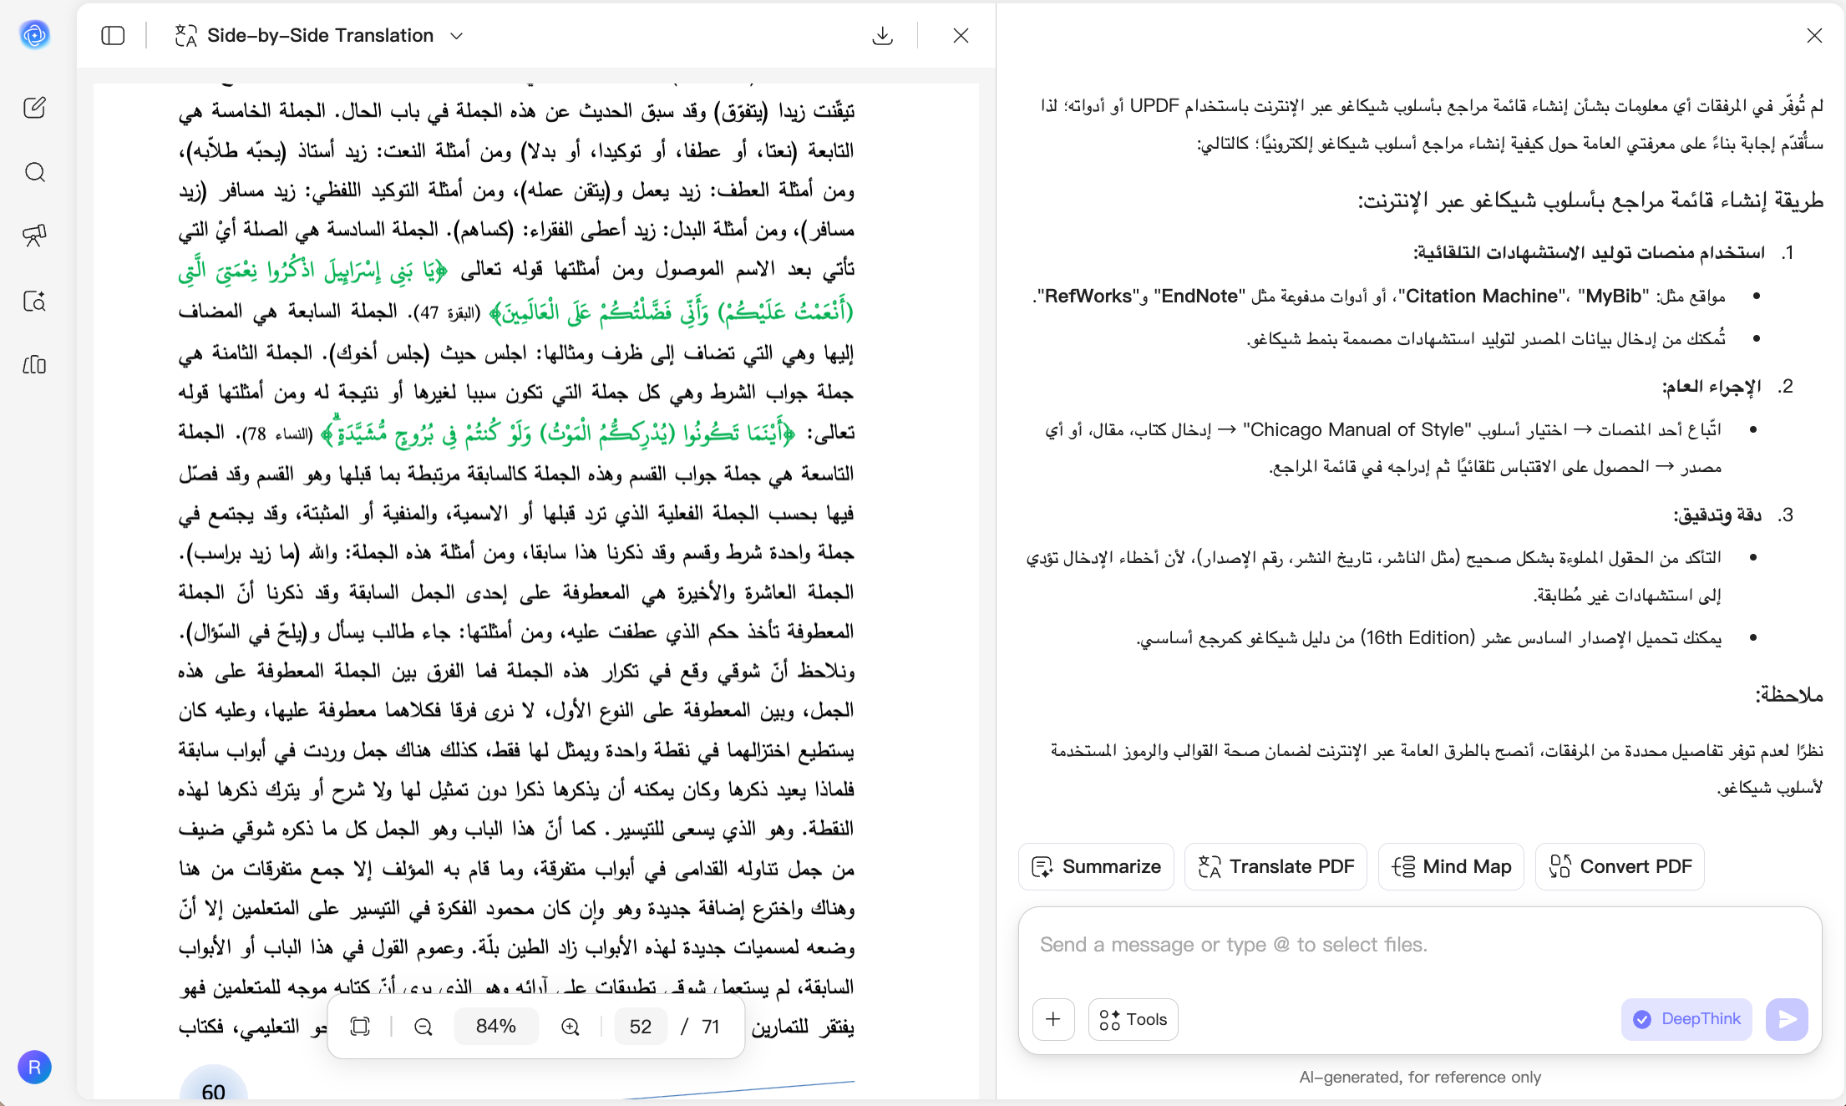Toggle the sidebar panel icon
Viewport: 1846px width, 1106px height.
coord(113,35)
